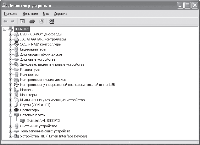Select the Модемы tree item
The height and width of the screenshot is (145, 200).
[x=27, y=90]
